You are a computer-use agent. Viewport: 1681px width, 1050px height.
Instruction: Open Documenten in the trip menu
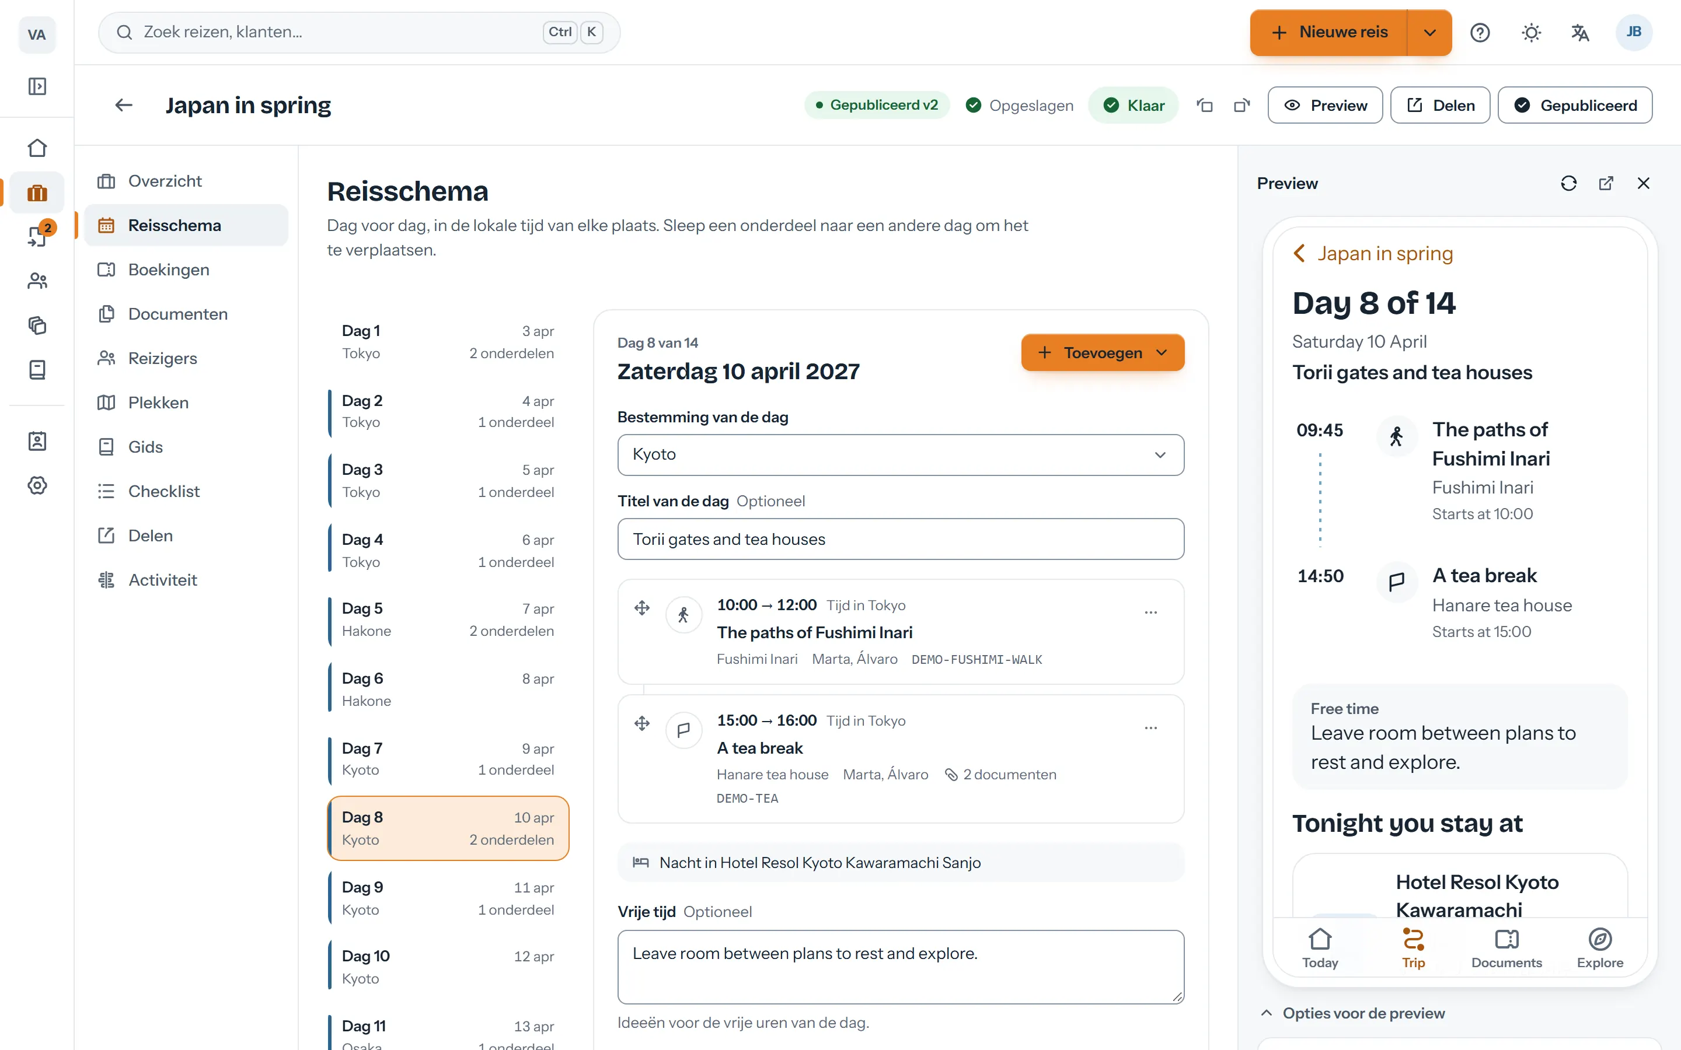[186, 314]
